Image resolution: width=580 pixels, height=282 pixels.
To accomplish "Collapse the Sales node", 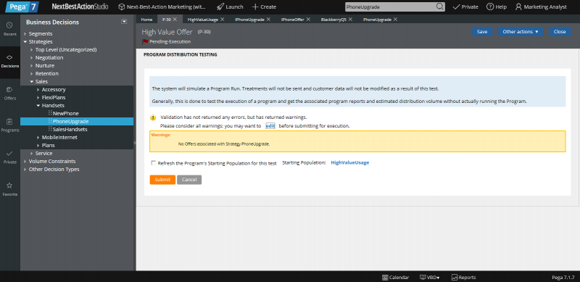I will [x=32, y=81].
